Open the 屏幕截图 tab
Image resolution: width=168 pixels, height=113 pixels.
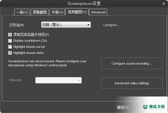pos(40,12)
